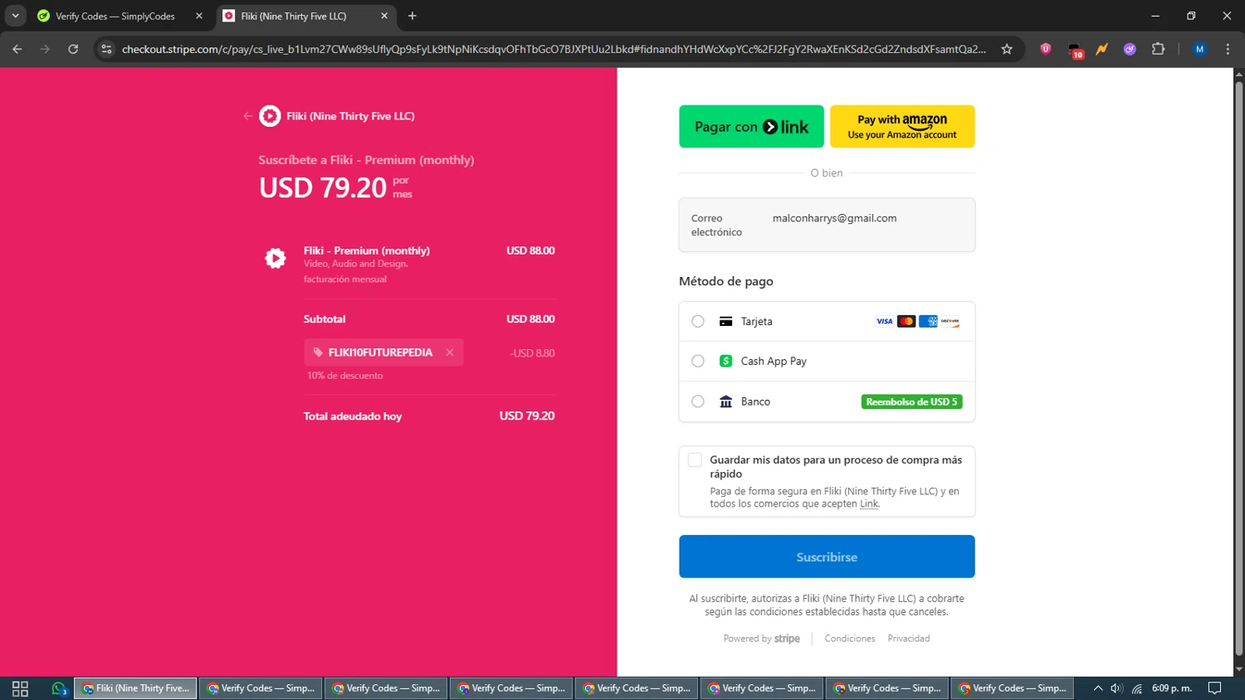Screen dimensions: 1245x700
Task: Select Cash App Pay radio button
Action: click(698, 361)
